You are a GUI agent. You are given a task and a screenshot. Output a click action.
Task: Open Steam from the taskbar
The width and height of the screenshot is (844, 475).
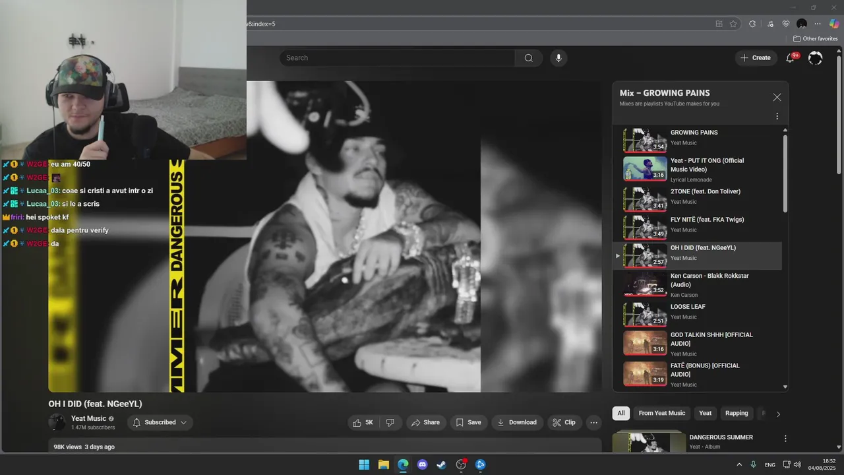[x=442, y=465]
